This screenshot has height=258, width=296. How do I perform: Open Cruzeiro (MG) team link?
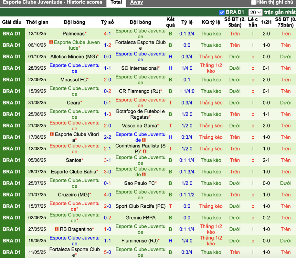coord(73,195)
